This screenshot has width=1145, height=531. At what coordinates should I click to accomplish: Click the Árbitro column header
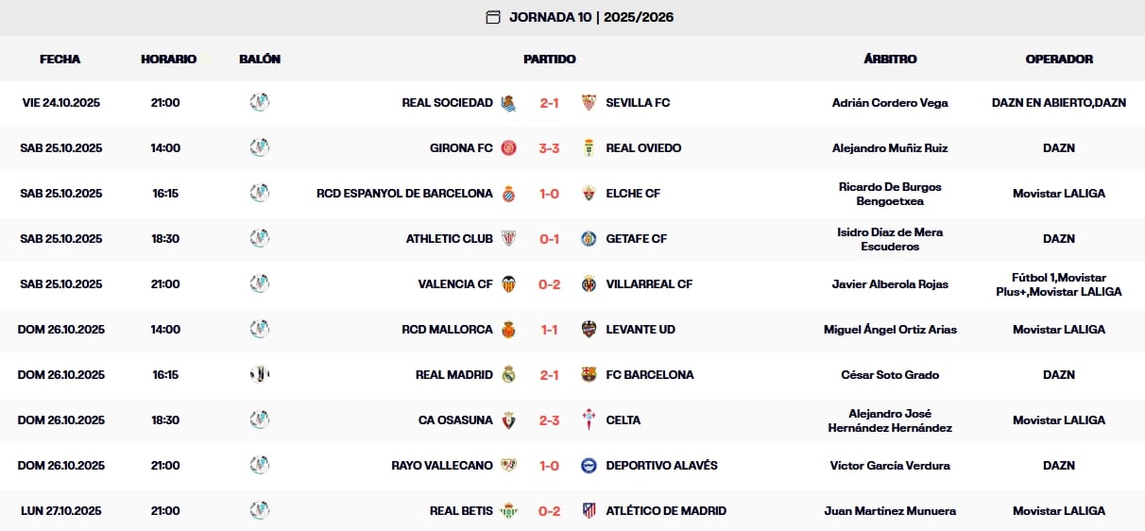pos(890,59)
